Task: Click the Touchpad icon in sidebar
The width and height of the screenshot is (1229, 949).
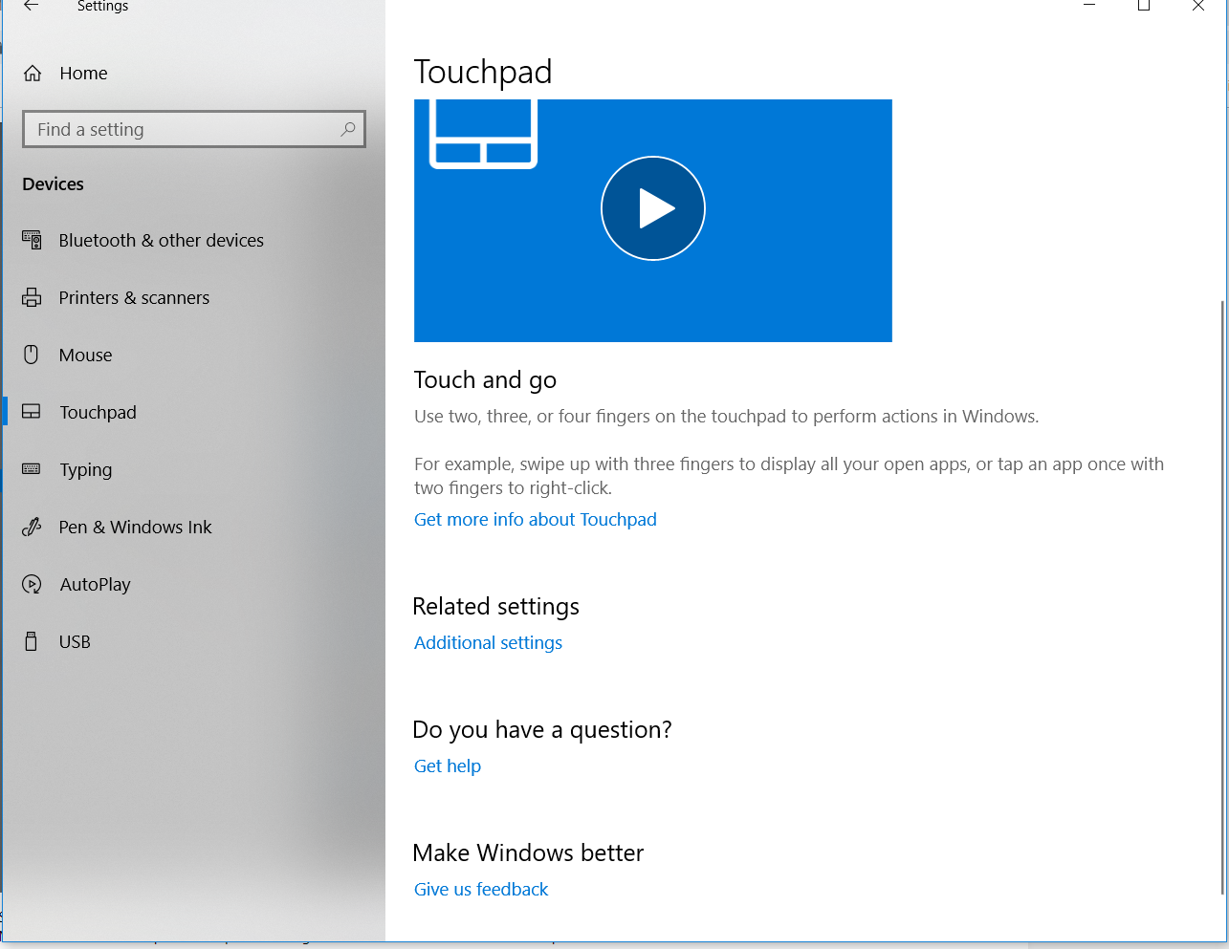Action: tap(32, 412)
